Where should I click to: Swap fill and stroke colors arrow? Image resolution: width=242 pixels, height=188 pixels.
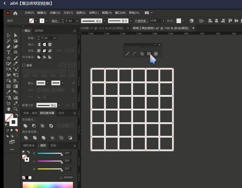pos(17,115)
